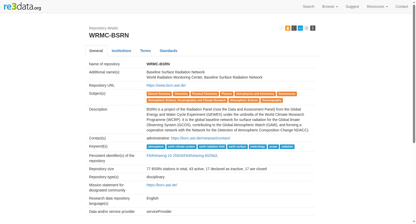Click the orange open access padlock badge
416x224 pixels.
click(288, 28)
